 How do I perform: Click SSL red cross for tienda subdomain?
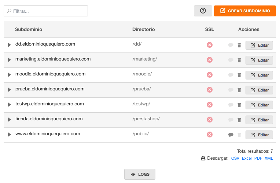[210, 120]
